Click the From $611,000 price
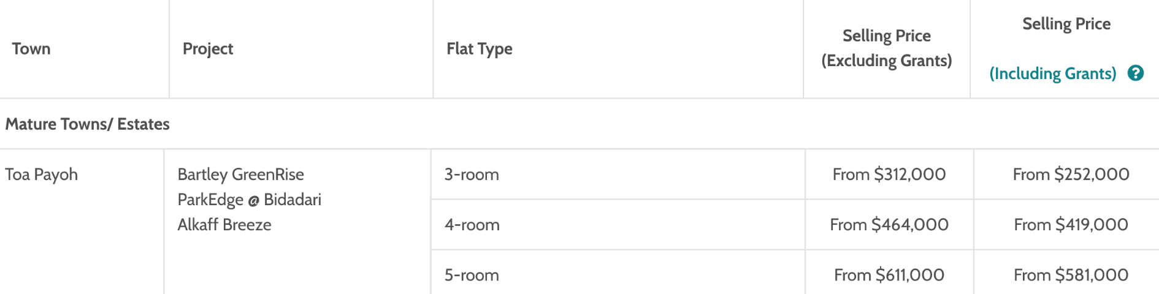1159x294 pixels. pyautogui.click(x=889, y=275)
